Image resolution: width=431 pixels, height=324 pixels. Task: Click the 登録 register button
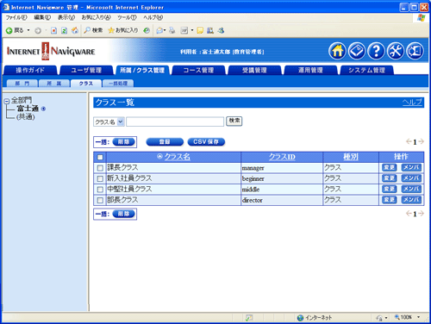point(165,142)
